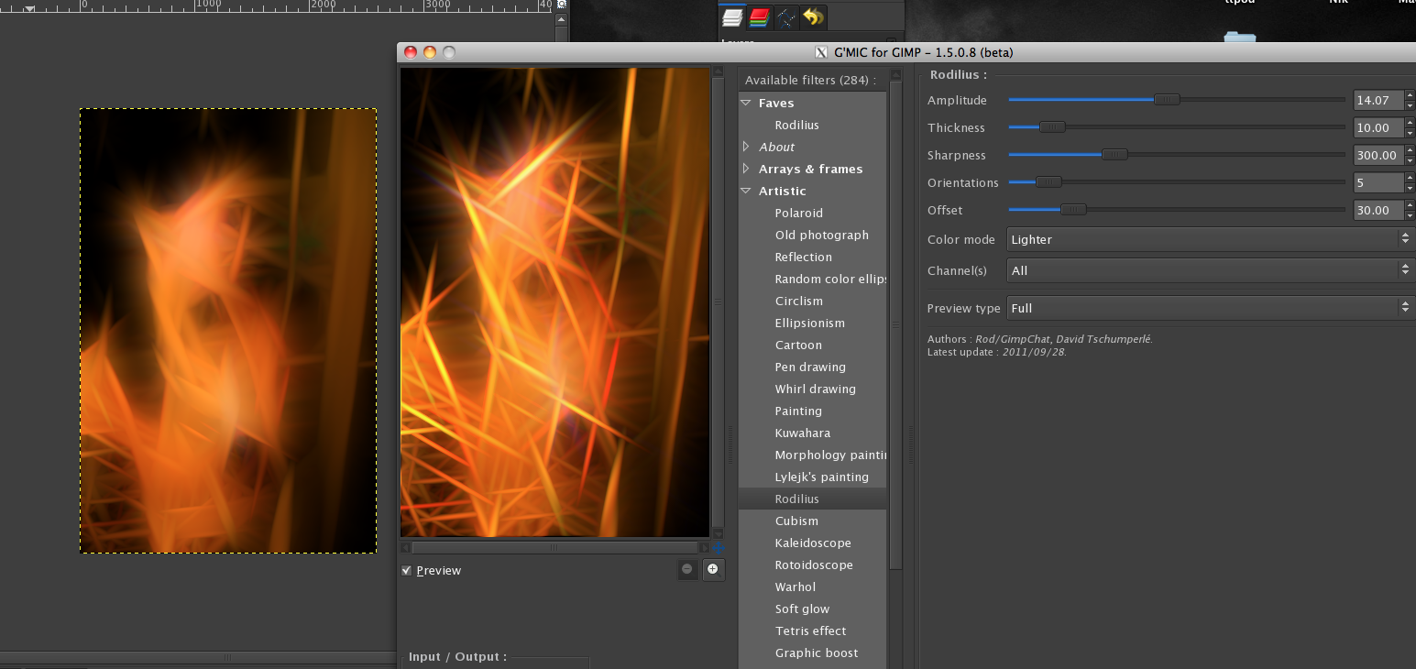Screen dimensions: 1416x669
Task: Click the horizontal scrollbar under G'MIC preview
Action: point(554,548)
